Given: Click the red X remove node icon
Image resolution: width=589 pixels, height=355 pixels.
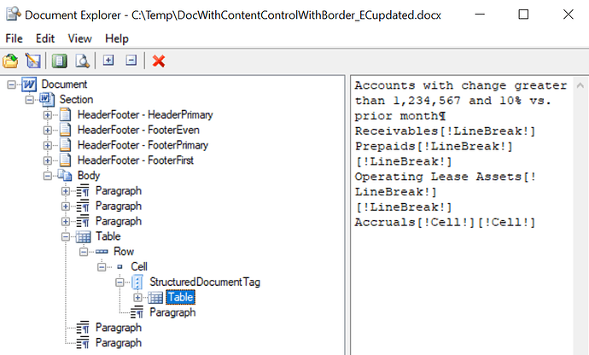Looking at the screenshot, I should pyautogui.click(x=158, y=61).
